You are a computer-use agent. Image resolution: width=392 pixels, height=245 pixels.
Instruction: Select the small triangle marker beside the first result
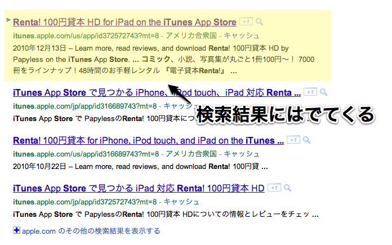click(7, 21)
